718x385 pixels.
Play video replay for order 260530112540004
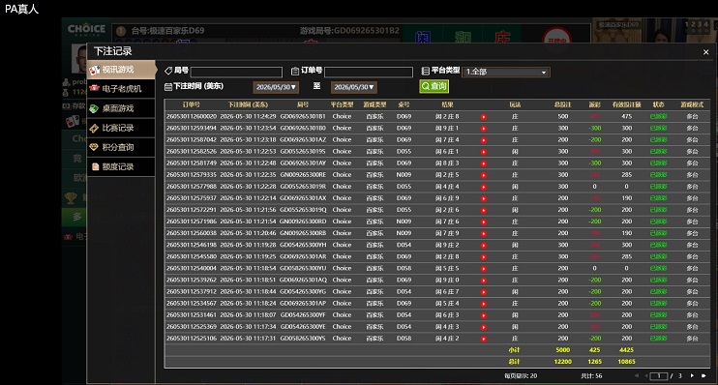483,269
